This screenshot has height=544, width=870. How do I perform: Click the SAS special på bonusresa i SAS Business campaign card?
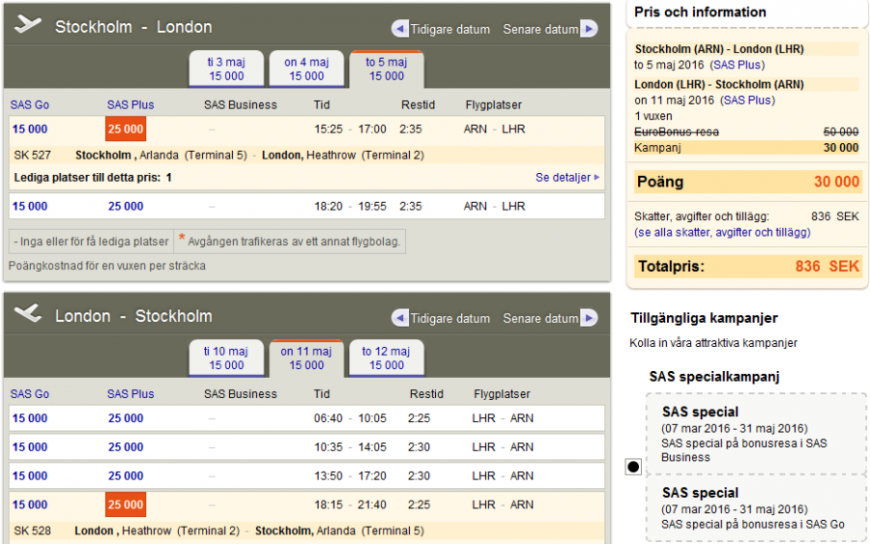(x=756, y=434)
